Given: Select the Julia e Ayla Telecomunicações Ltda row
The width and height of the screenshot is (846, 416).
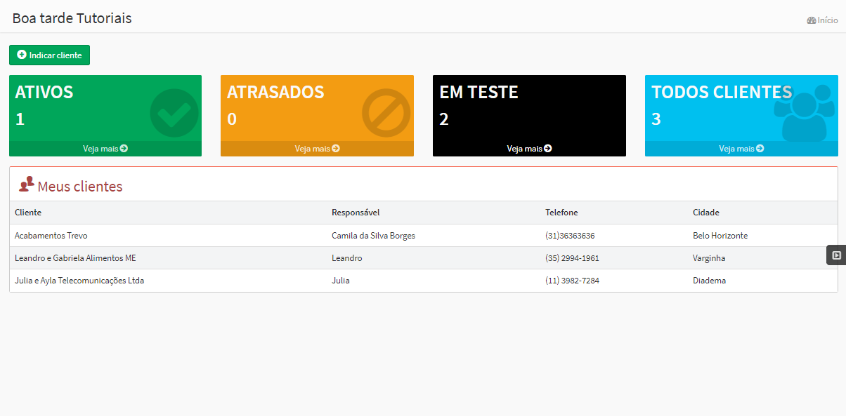Looking at the screenshot, I should 211,280.
